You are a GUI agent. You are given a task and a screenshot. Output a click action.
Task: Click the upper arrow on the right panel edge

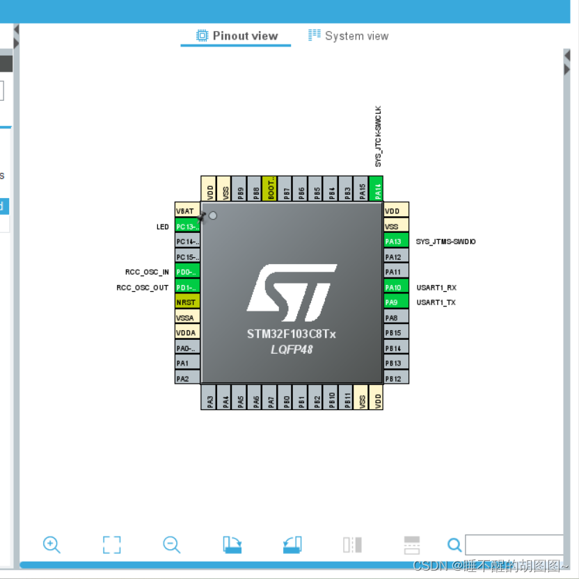(567, 56)
